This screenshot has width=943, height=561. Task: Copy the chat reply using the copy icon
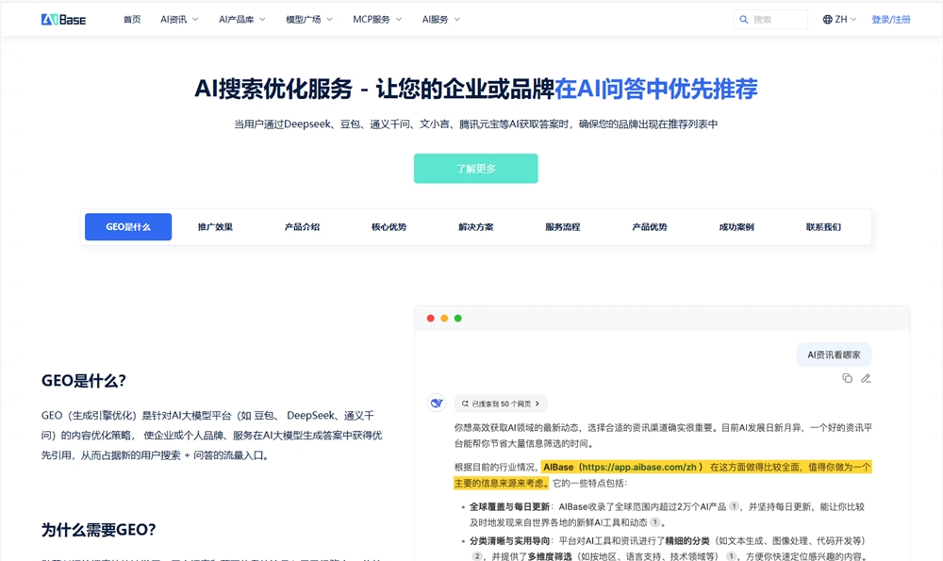847,378
